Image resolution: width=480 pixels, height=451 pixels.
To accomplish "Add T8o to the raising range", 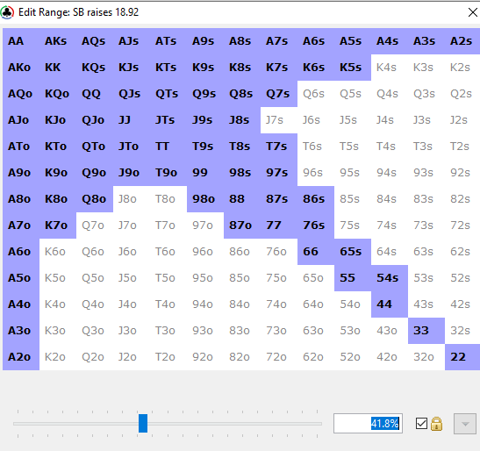I will pos(168,199).
